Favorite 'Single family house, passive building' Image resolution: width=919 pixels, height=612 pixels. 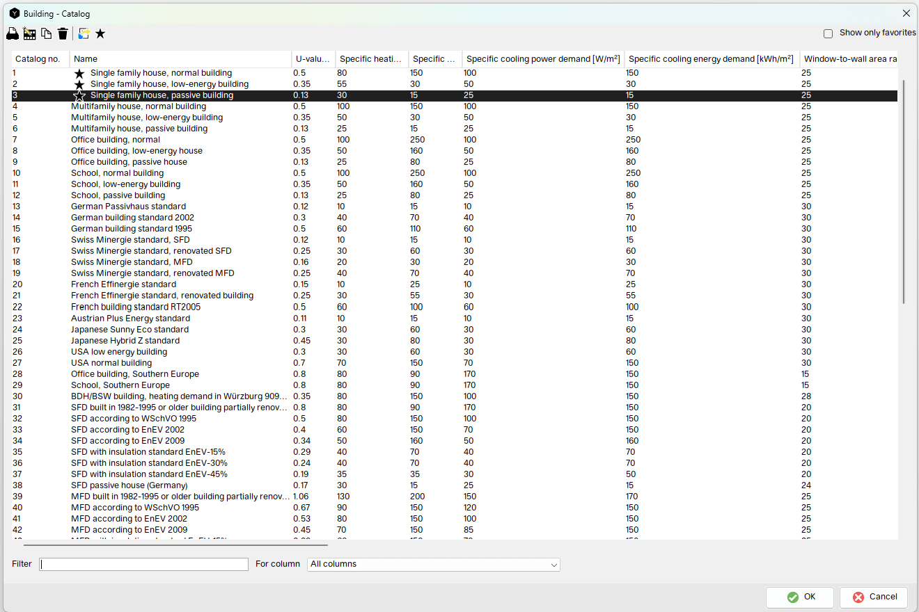point(79,95)
